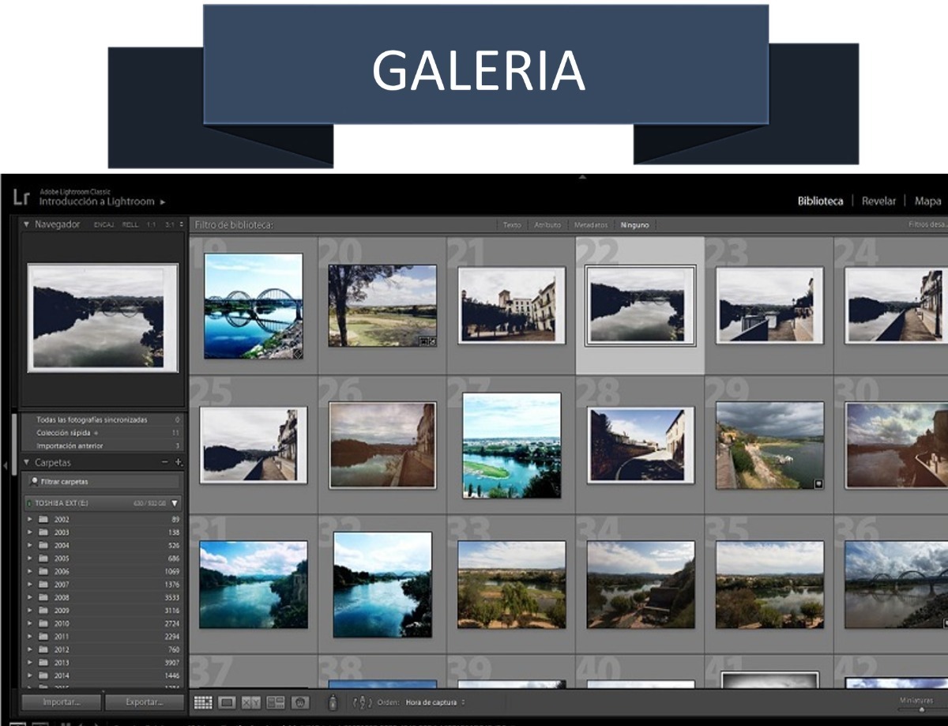Viewport: 948px width, 726px height.
Task: Click folder icon for 2002
Action: coord(43,520)
